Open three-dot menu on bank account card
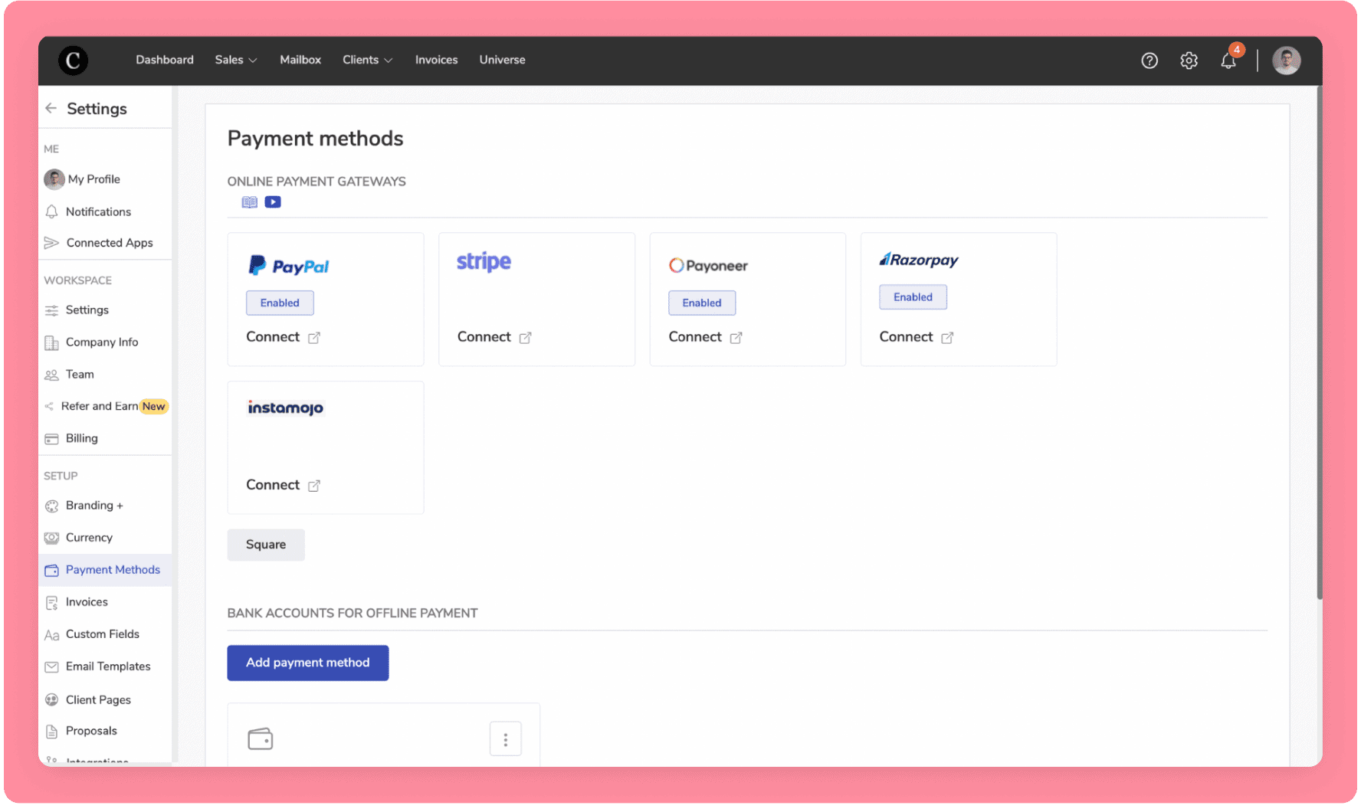Image resolution: width=1361 pixels, height=812 pixels. click(x=505, y=739)
